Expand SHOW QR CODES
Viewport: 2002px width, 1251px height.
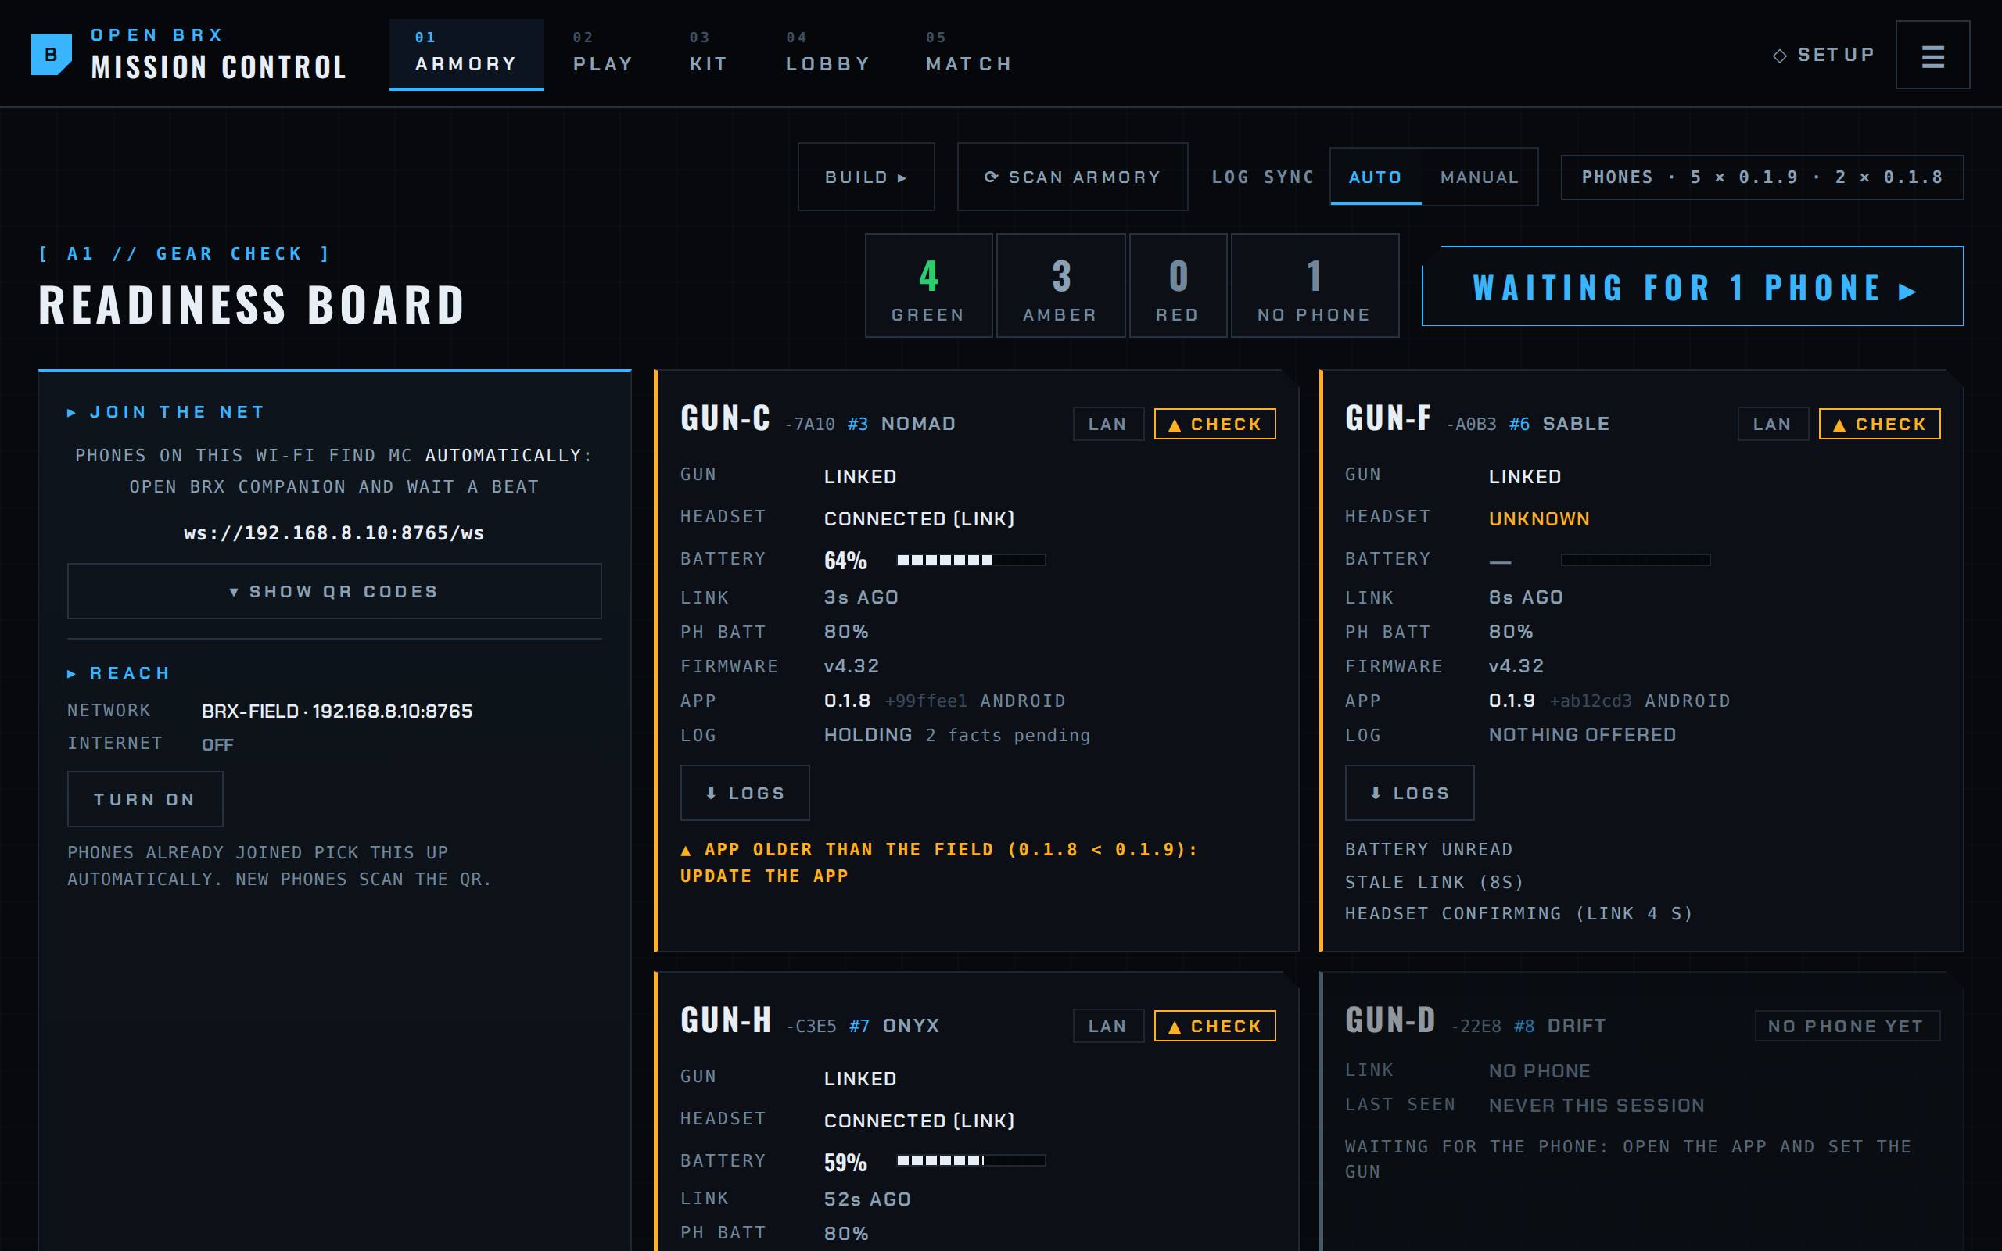334,591
